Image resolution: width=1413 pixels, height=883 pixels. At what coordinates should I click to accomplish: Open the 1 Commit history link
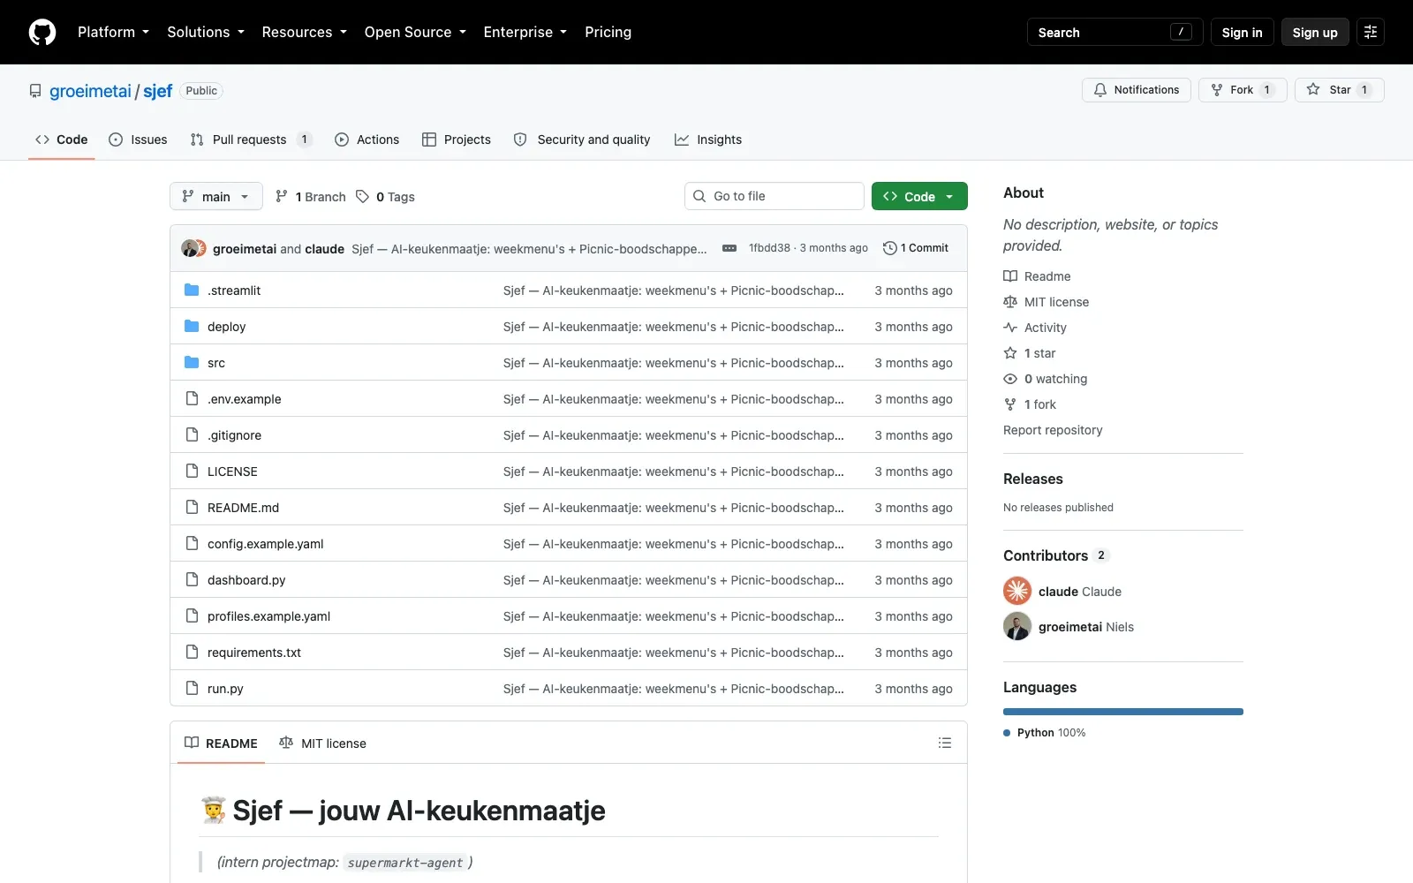pyautogui.click(x=916, y=248)
